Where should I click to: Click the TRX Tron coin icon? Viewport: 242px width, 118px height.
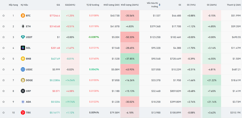[23, 112]
